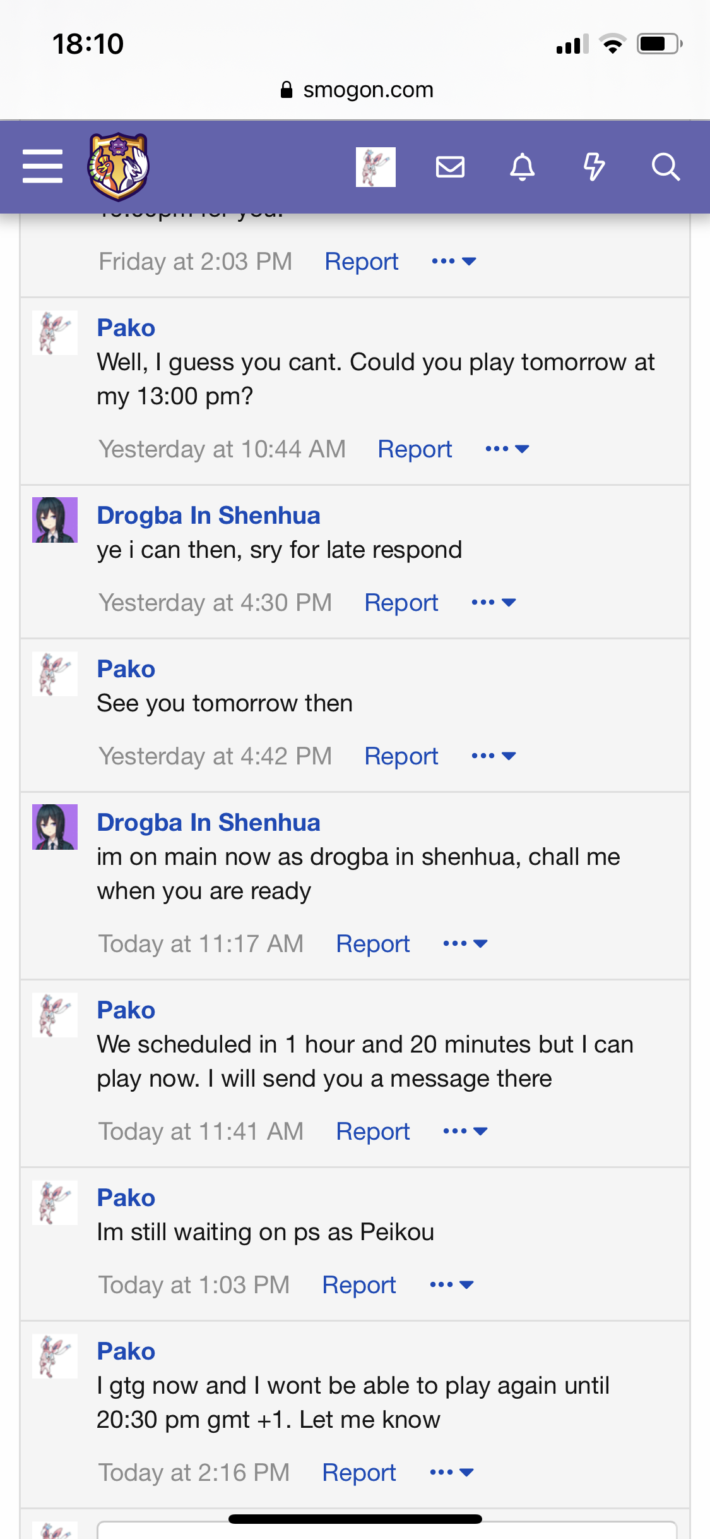The width and height of the screenshot is (710, 1539).
Task: Open the bell alerts icon
Action: pyautogui.click(x=522, y=167)
